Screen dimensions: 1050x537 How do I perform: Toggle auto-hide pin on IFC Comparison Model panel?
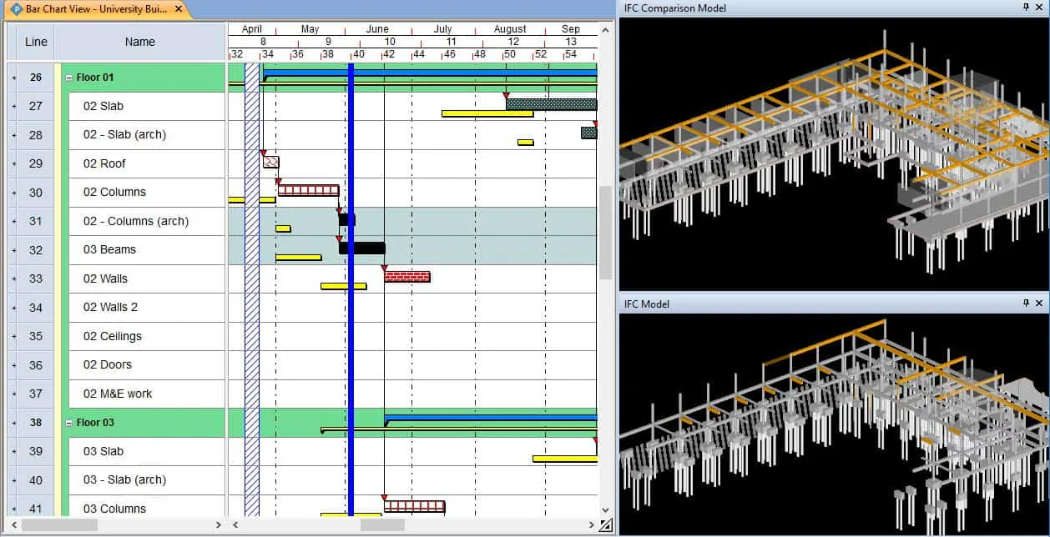1027,8
